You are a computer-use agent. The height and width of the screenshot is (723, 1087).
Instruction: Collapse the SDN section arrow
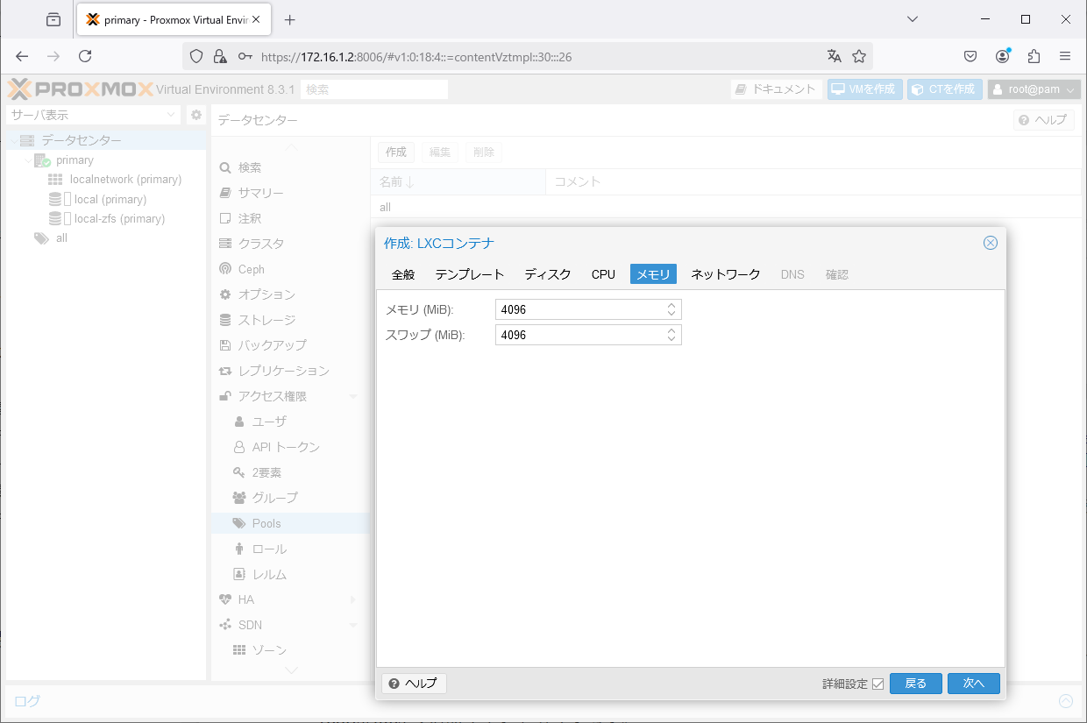pyautogui.click(x=353, y=625)
